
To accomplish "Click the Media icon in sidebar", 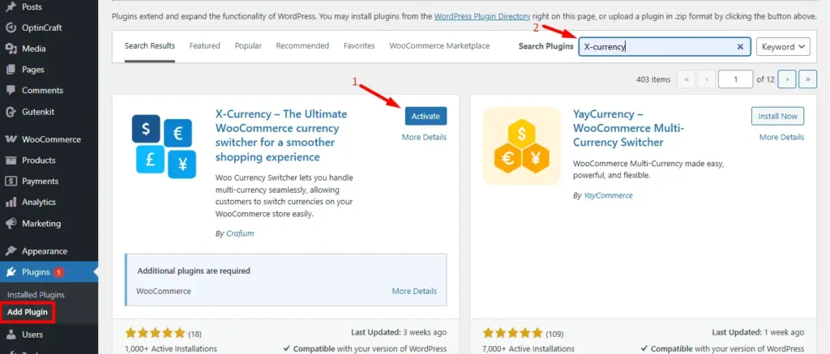I will 11,49.
